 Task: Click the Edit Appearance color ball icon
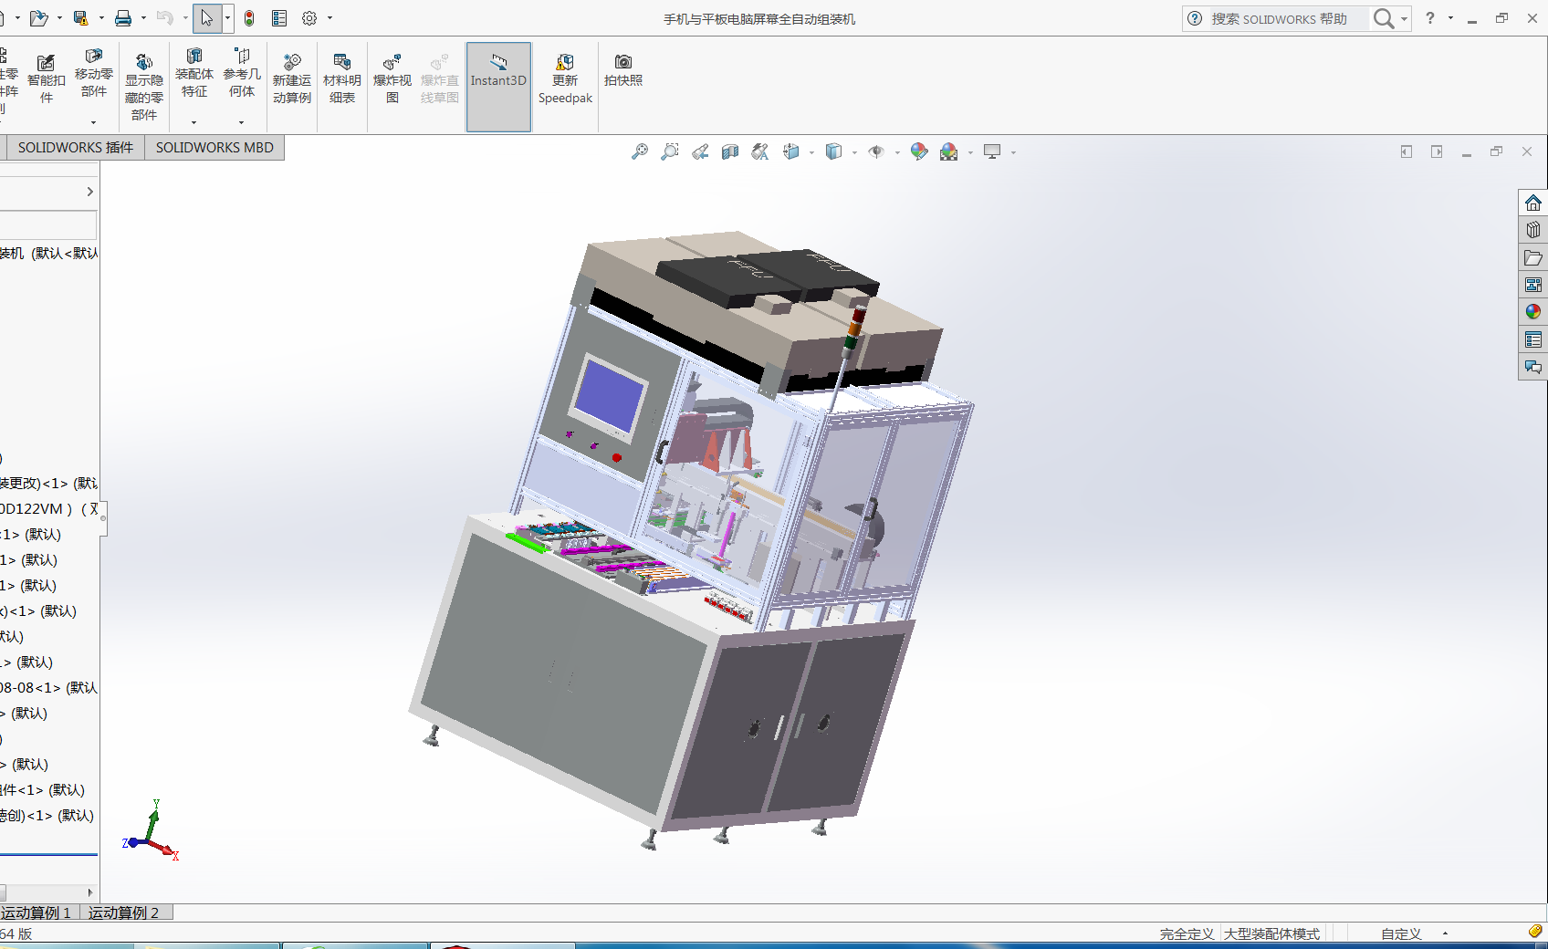pyautogui.click(x=919, y=151)
